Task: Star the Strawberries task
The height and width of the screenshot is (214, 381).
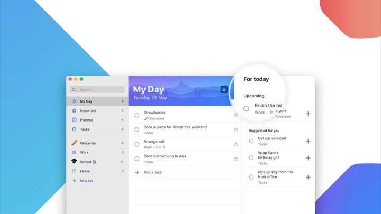Action: 235,116
